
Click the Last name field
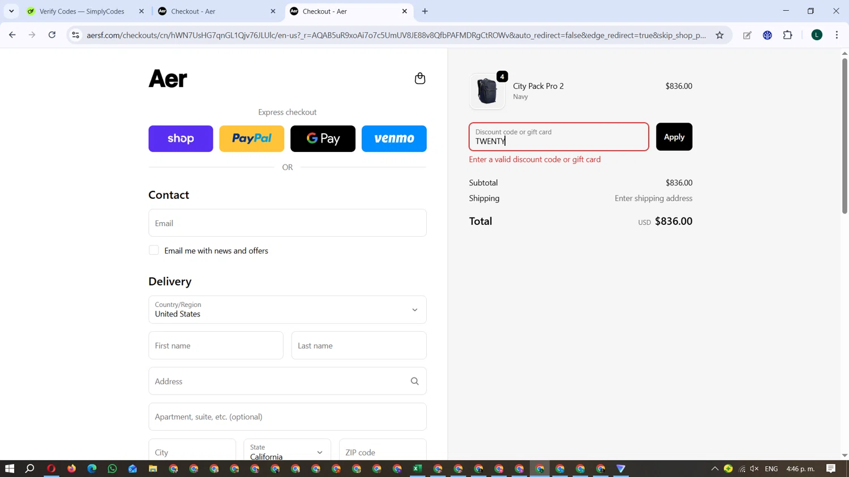pos(359,345)
